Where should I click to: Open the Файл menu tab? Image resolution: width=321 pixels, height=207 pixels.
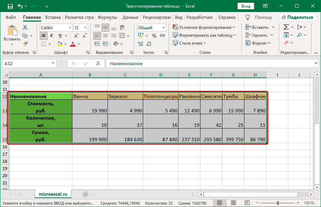coord(11,17)
